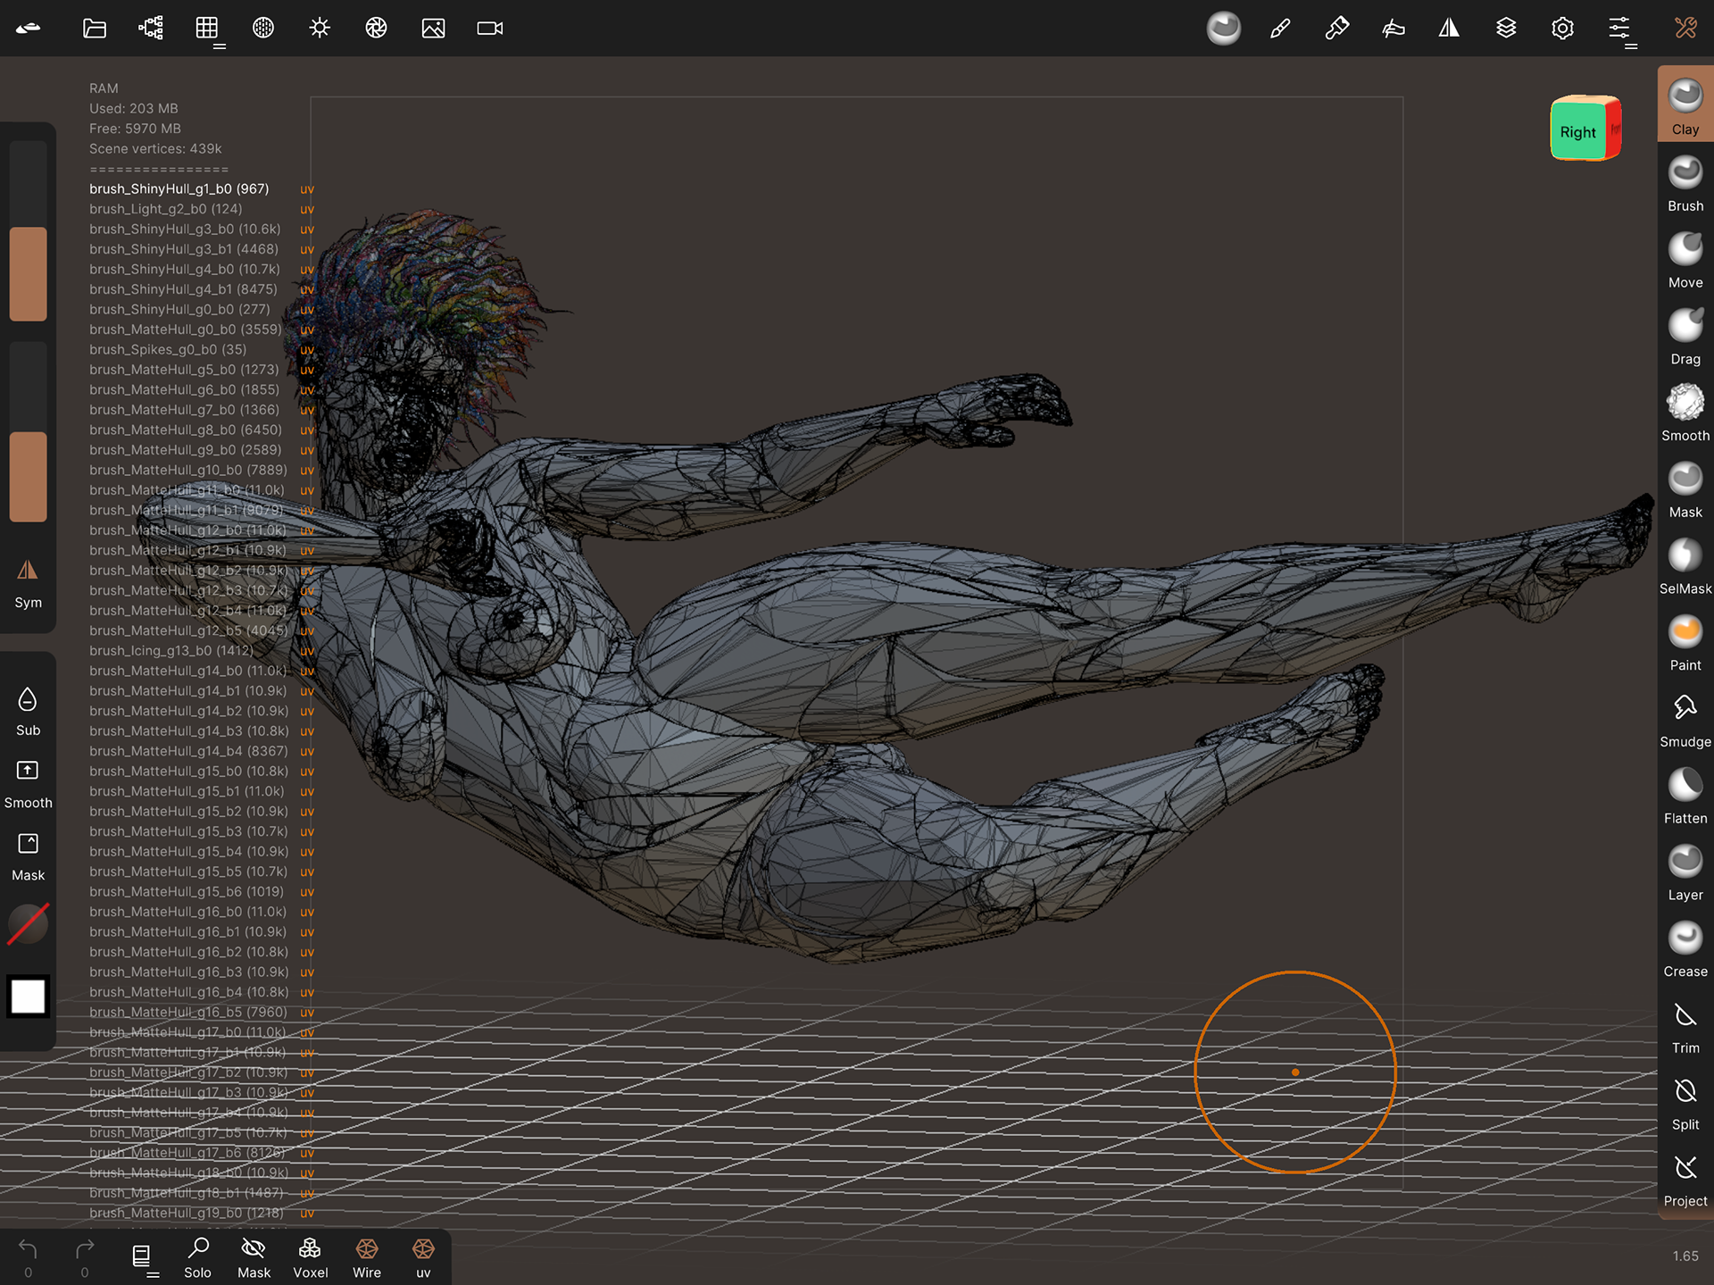The height and width of the screenshot is (1285, 1714).
Task: Toggle the uv display button
Action: (x=423, y=1256)
